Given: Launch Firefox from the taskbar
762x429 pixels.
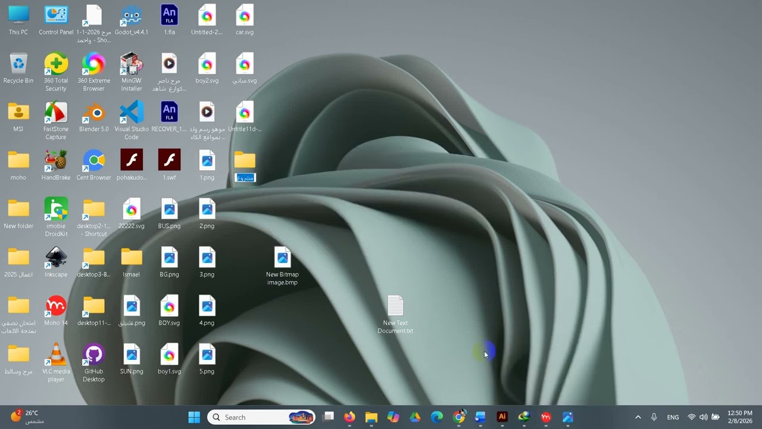Looking at the screenshot, I should [x=349, y=417].
